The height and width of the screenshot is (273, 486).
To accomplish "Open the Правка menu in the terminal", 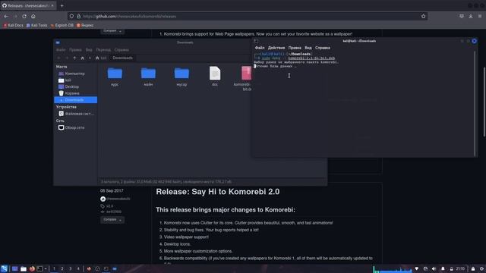I will click(295, 48).
